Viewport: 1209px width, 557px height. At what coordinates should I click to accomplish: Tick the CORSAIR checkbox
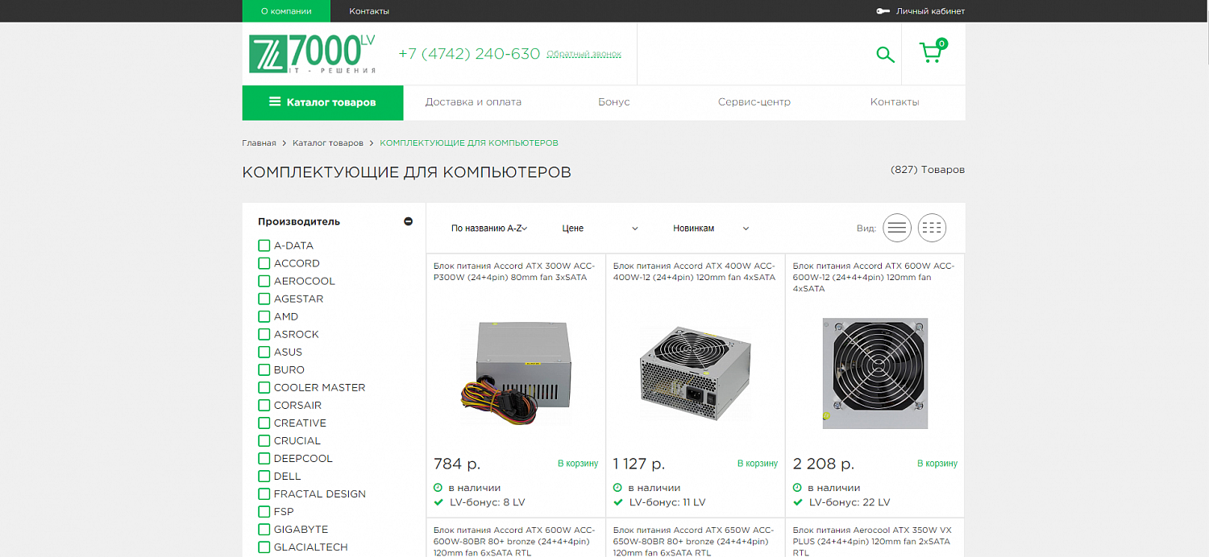[264, 405]
